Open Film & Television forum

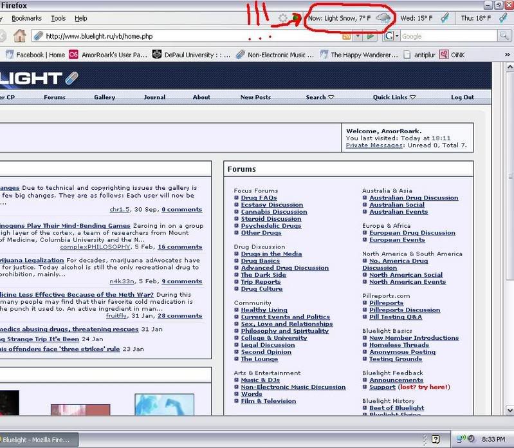click(268, 401)
